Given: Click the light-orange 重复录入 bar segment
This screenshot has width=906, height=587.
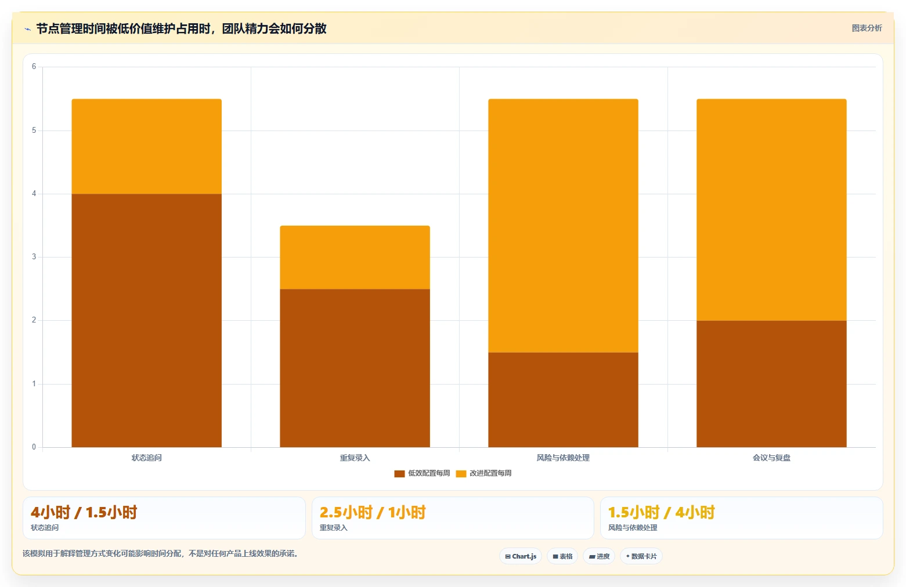Looking at the screenshot, I should tap(355, 257).
